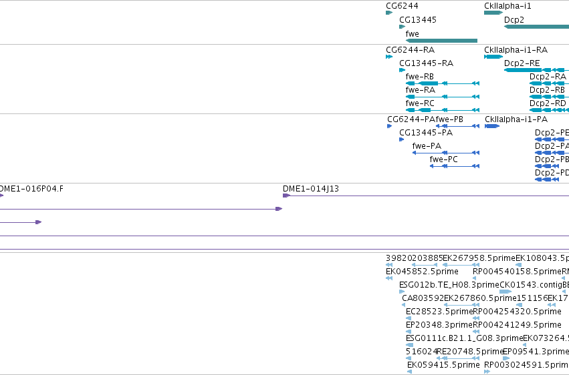This screenshot has height=375, width=569.
Task: Select the Dcp2-PD protein label
Action: [x=552, y=173]
